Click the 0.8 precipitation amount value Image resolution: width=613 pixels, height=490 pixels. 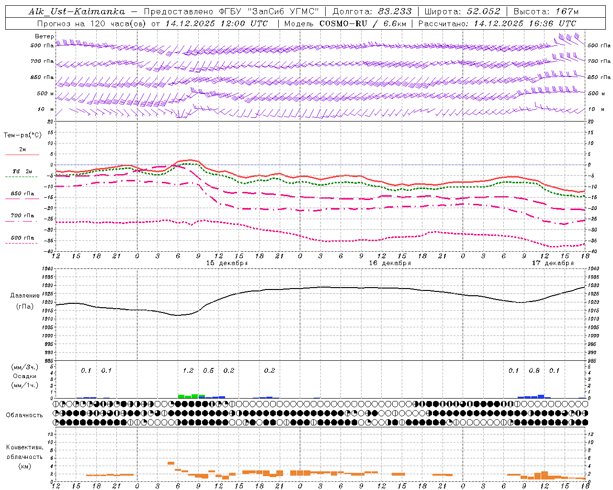point(534,371)
